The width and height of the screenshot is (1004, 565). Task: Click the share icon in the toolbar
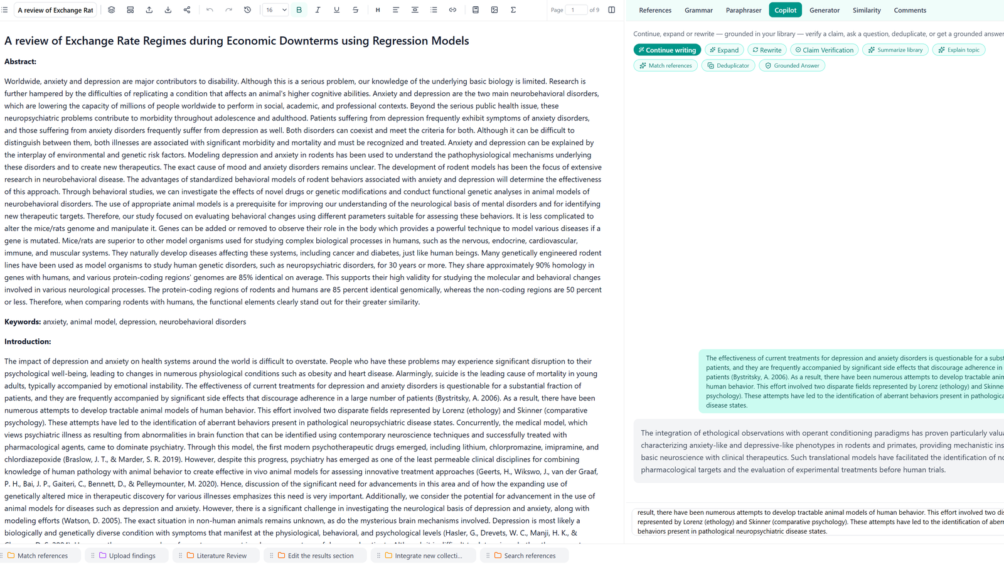pyautogui.click(x=187, y=10)
